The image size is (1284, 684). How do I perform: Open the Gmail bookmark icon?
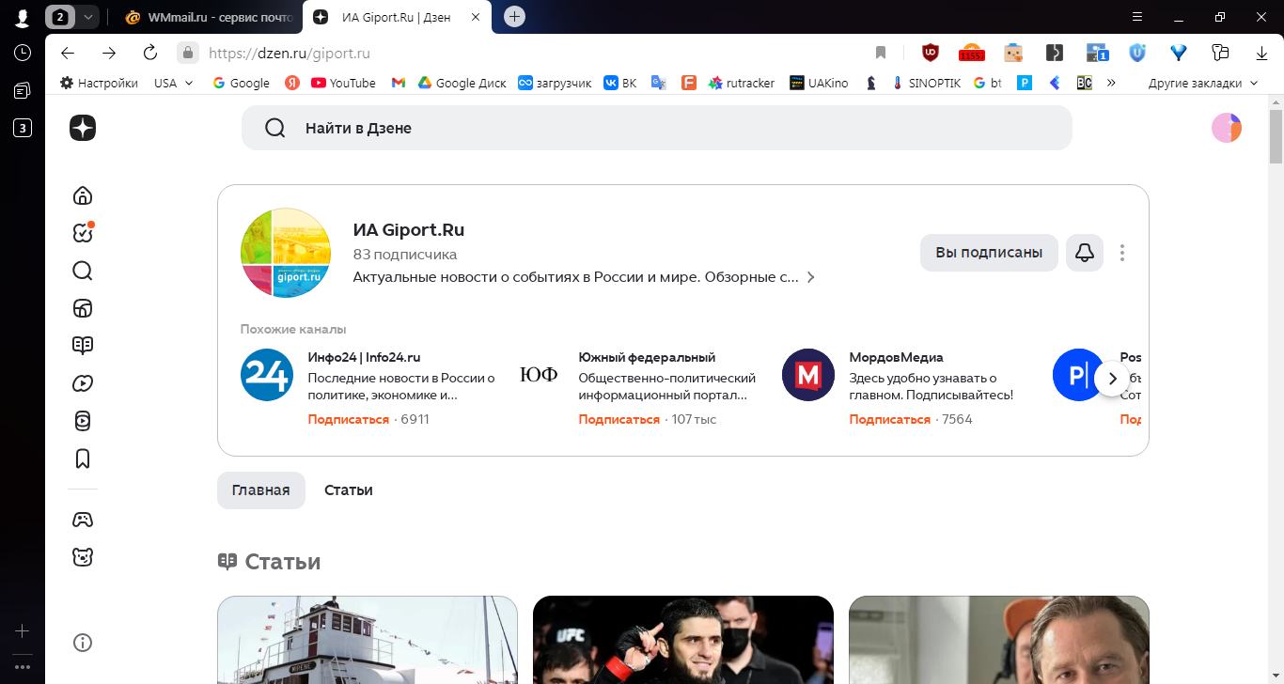click(399, 83)
